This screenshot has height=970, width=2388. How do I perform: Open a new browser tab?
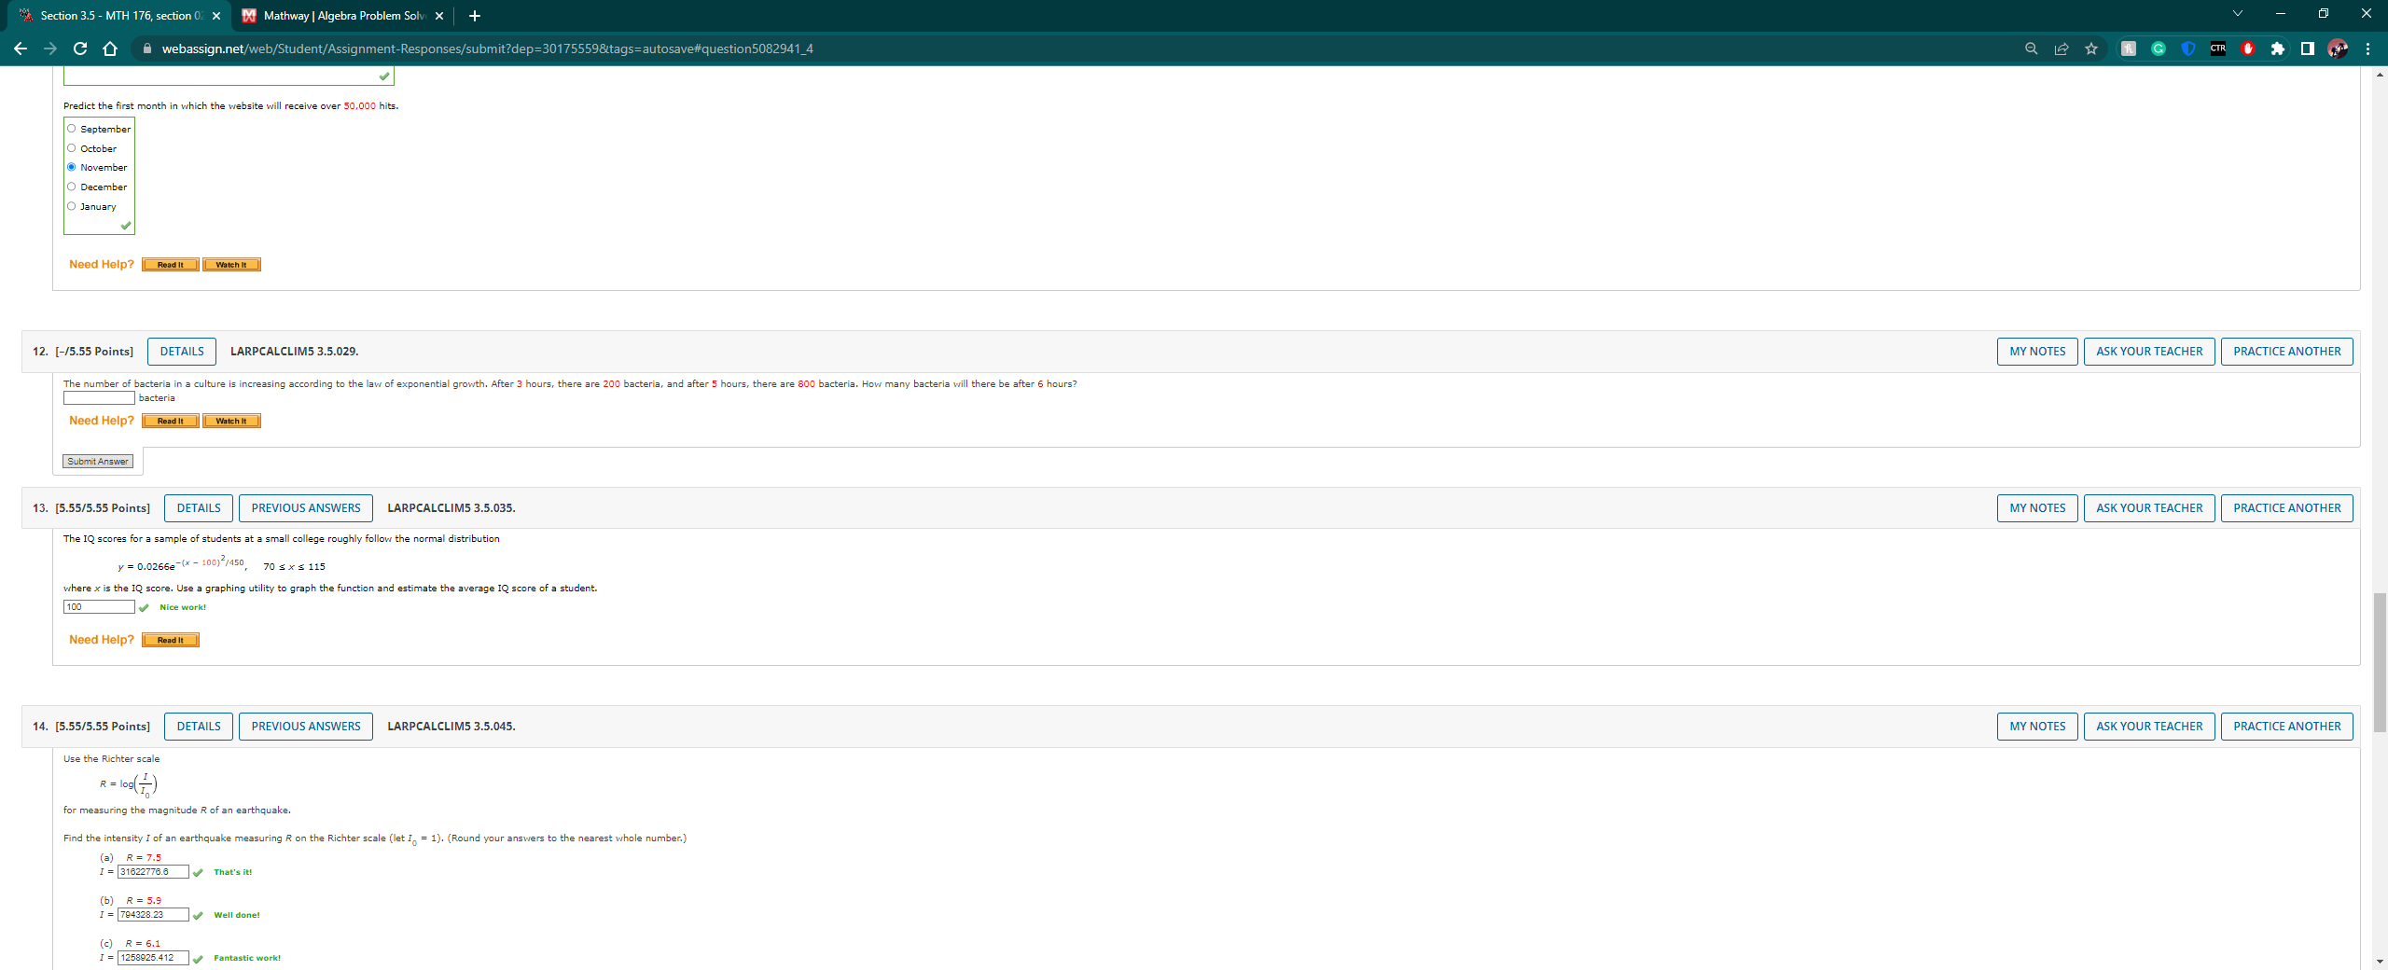pyautogui.click(x=475, y=16)
